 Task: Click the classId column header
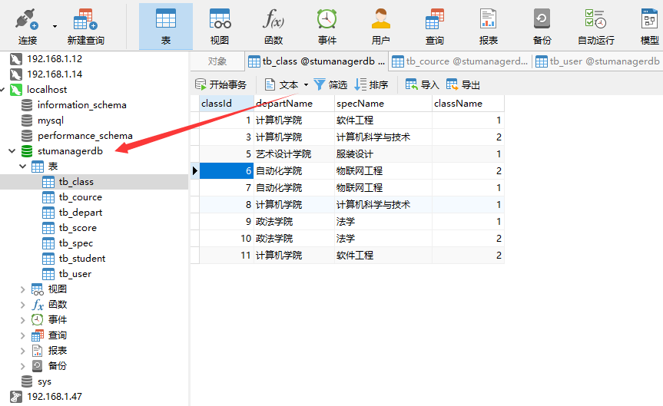[x=226, y=104]
